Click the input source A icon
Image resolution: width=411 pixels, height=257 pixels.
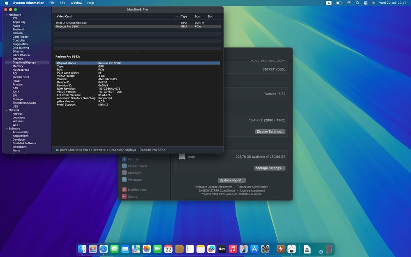329,3
